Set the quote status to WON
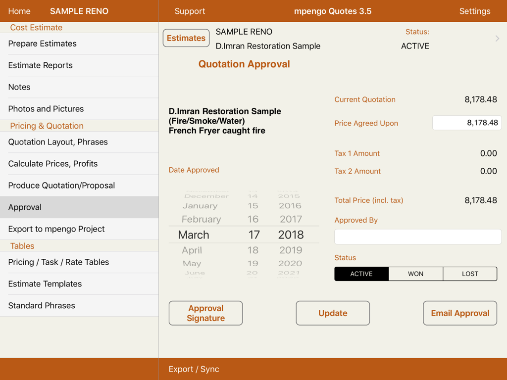 click(415, 274)
